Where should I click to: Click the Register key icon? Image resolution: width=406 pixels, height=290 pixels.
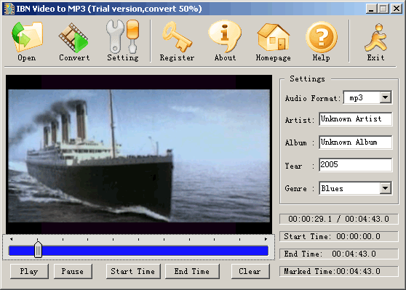click(x=178, y=37)
